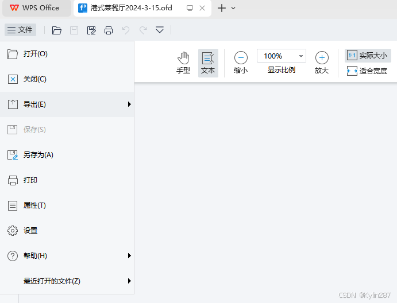Click the WPS logo icon
The height and width of the screenshot is (303, 397).
pyautogui.click(x=14, y=8)
